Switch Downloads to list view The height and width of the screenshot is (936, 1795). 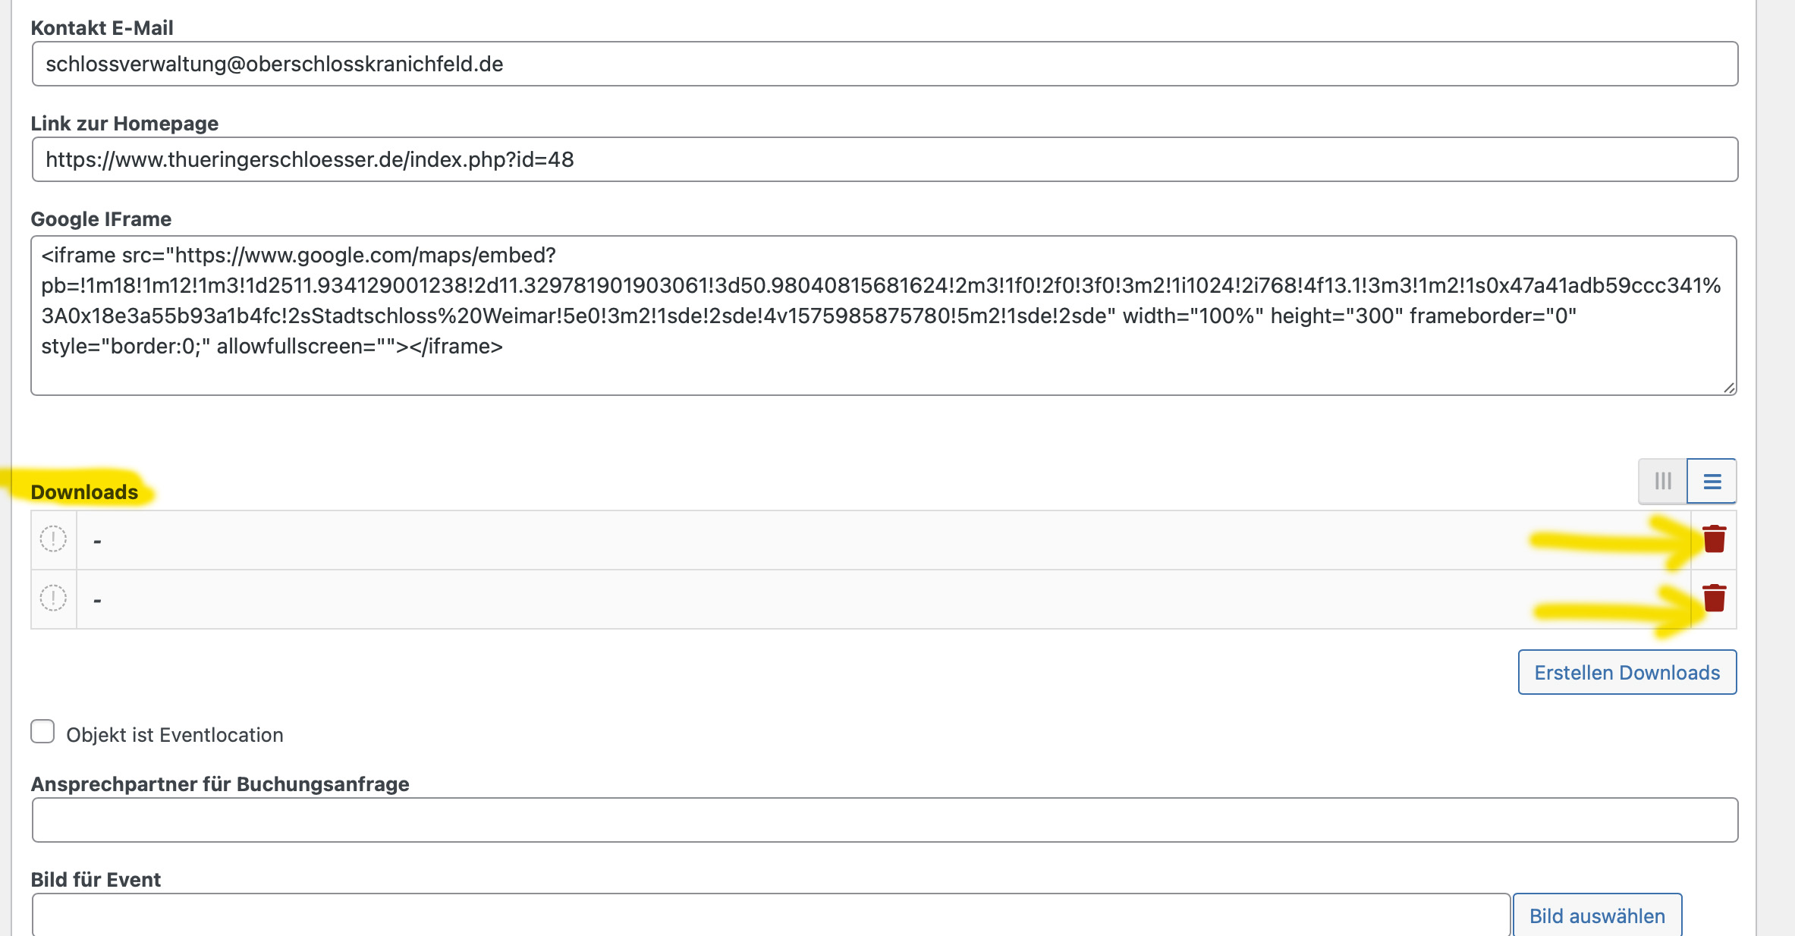1712,481
